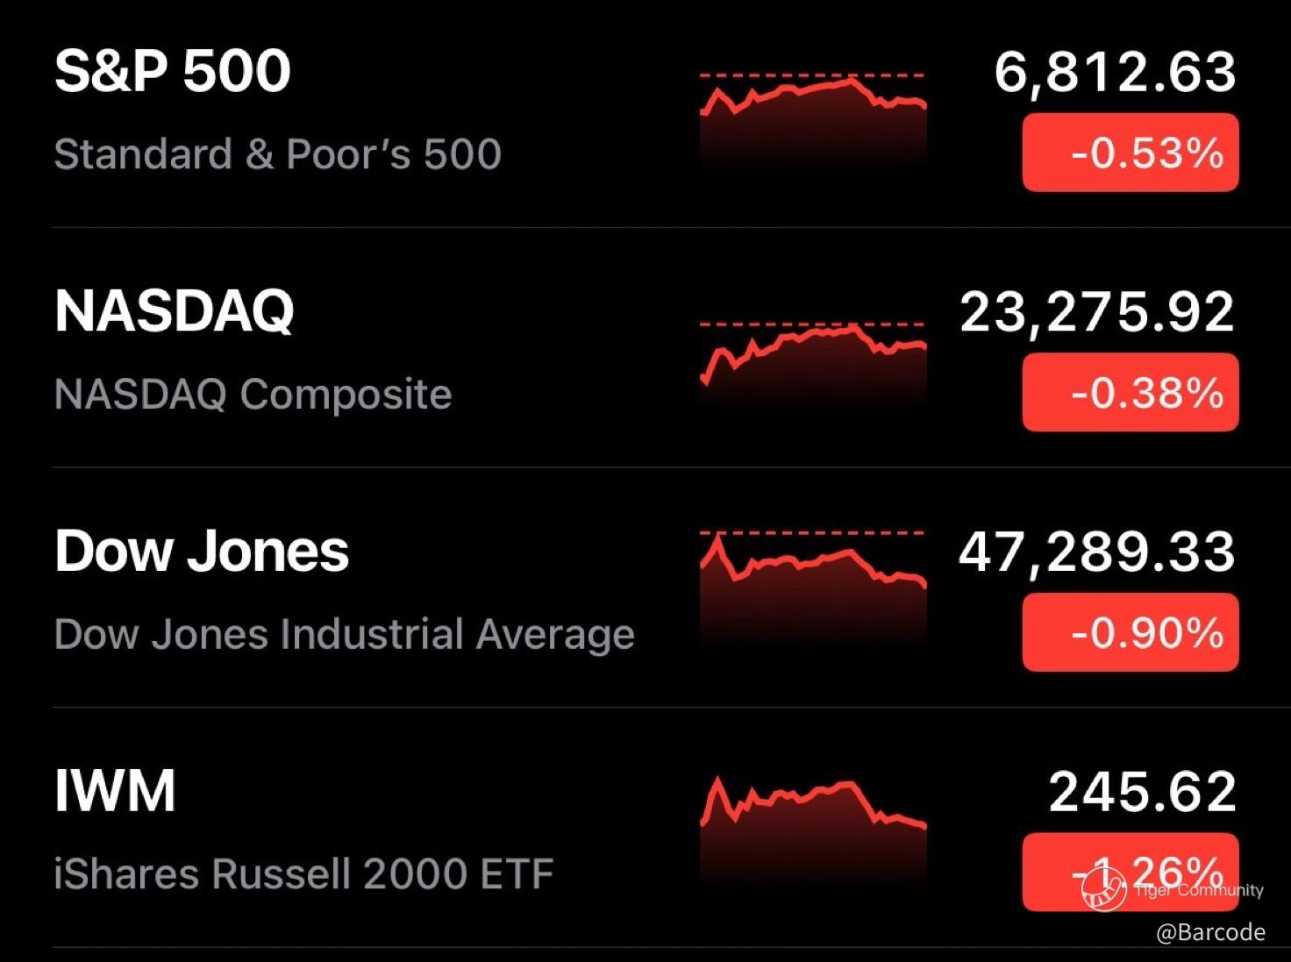The width and height of the screenshot is (1291, 962).
Task: Click the 47,289.33 price value
Action: 1097,552
